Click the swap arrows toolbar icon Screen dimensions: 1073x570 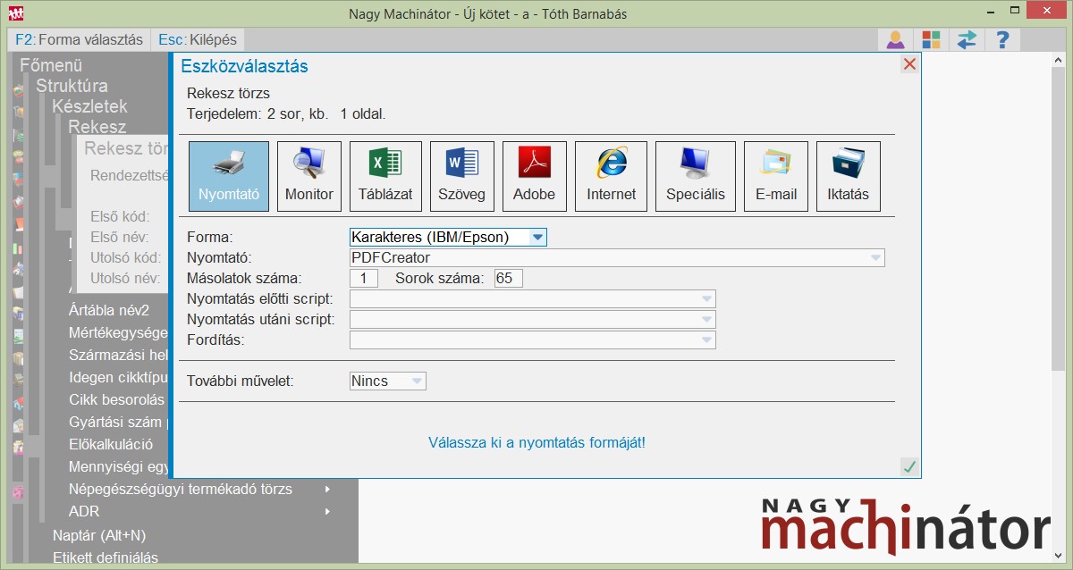click(967, 39)
